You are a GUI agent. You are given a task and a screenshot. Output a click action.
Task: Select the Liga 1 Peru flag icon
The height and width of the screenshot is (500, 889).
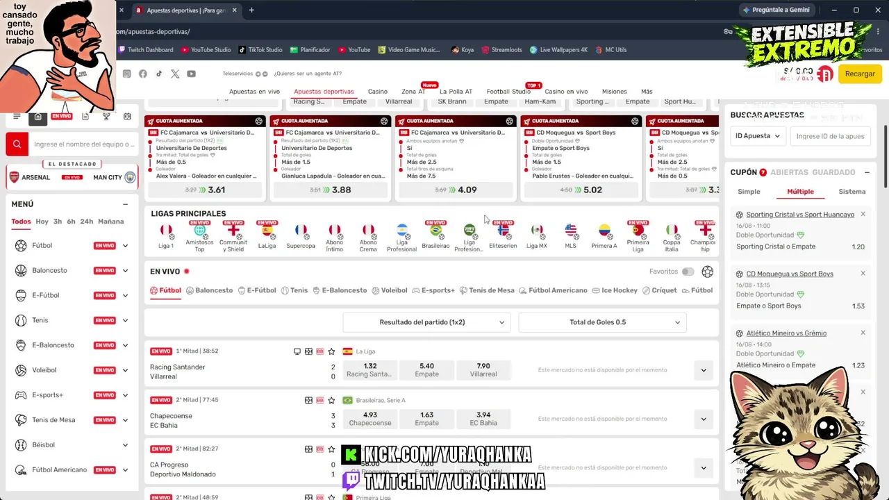click(166, 230)
